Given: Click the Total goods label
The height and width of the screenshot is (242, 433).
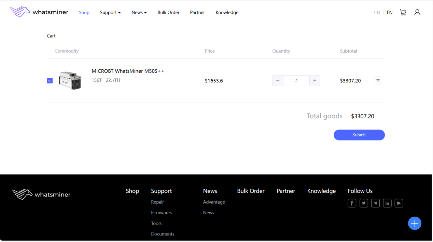Looking at the screenshot, I should click(x=324, y=116).
